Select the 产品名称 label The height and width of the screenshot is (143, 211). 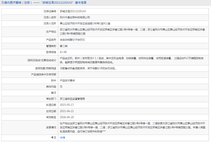(51, 40)
